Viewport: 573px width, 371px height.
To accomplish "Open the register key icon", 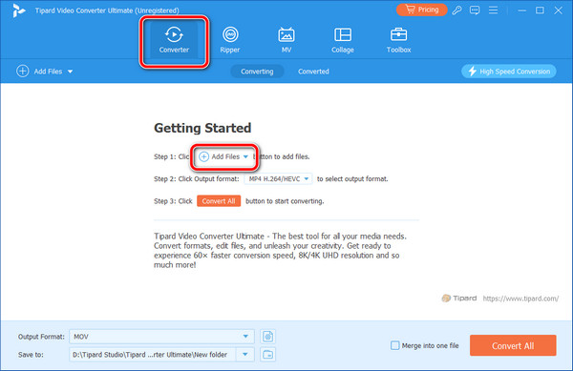I will [x=456, y=10].
